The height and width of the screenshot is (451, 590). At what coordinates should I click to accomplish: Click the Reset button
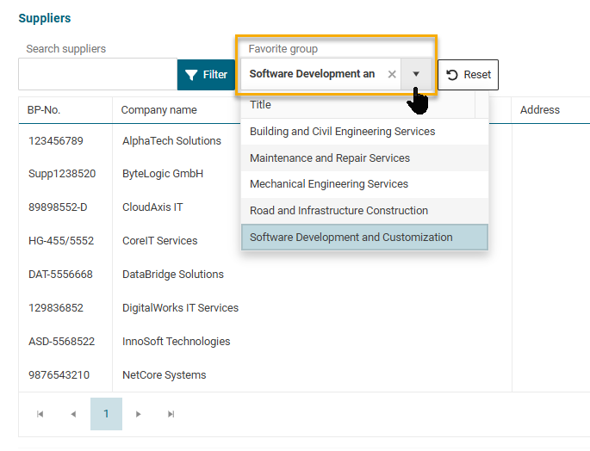point(468,75)
